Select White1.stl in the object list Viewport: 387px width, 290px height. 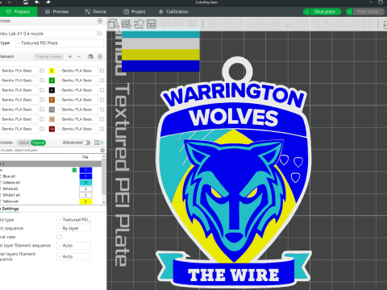(x=11, y=195)
